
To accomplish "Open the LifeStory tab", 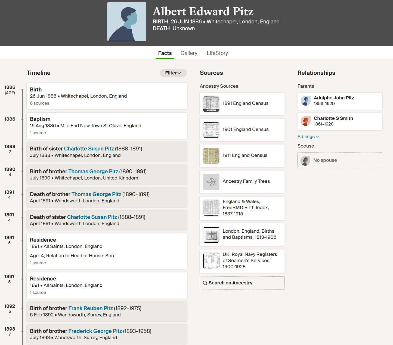I will click(217, 53).
